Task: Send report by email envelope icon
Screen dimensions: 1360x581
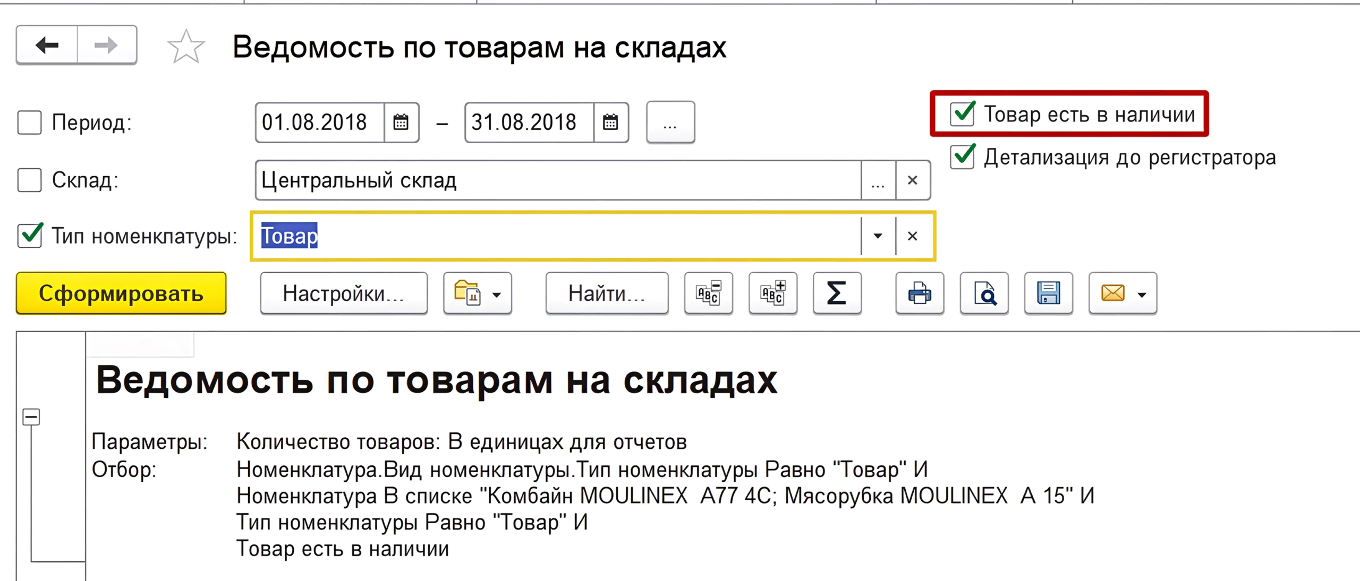Action: [x=1112, y=293]
